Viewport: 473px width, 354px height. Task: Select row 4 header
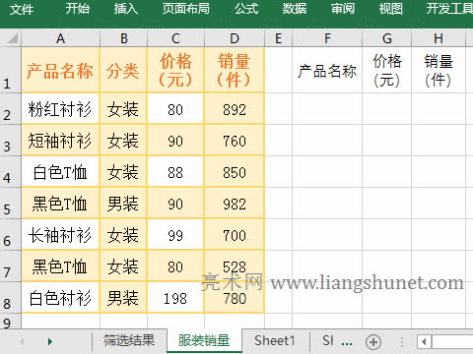pos(11,171)
